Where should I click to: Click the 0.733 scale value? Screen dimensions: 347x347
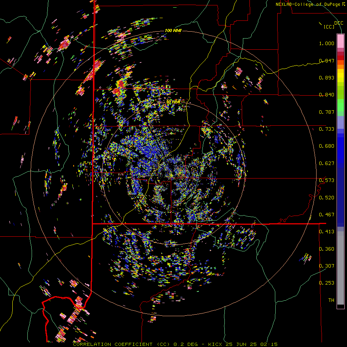(x=327, y=129)
